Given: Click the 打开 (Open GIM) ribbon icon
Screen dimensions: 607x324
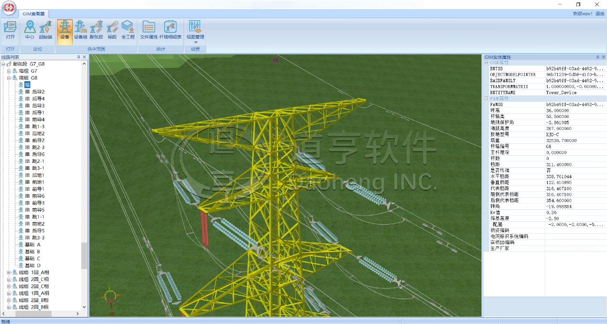Looking at the screenshot, I should 10,30.
